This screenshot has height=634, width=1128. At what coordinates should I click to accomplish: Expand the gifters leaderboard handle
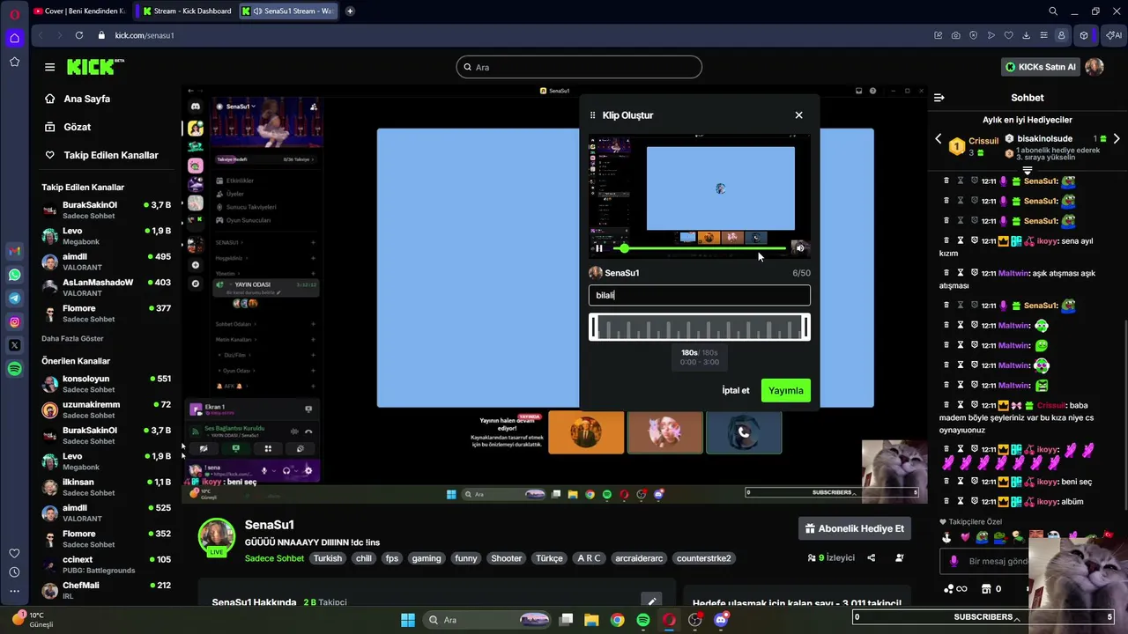coord(1028,169)
